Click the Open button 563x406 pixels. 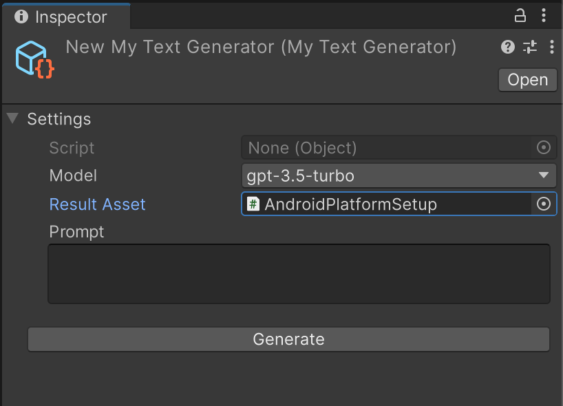[527, 80]
